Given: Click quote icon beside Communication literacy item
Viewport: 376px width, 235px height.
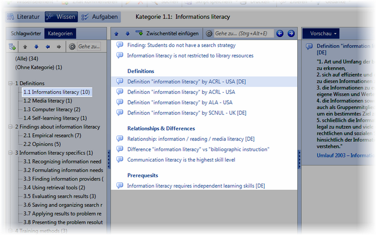Looking at the screenshot, I should coord(120,159).
